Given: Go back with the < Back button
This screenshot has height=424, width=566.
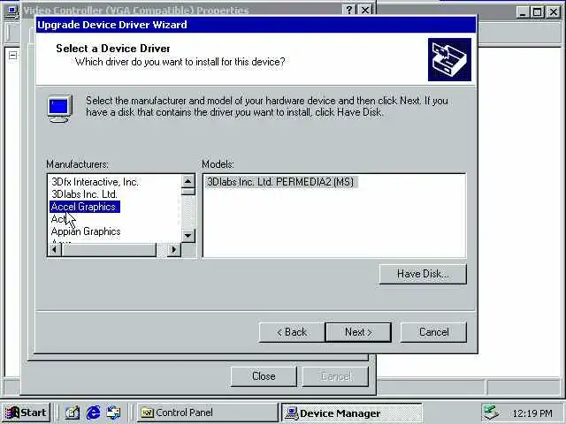Looking at the screenshot, I should coord(292,332).
